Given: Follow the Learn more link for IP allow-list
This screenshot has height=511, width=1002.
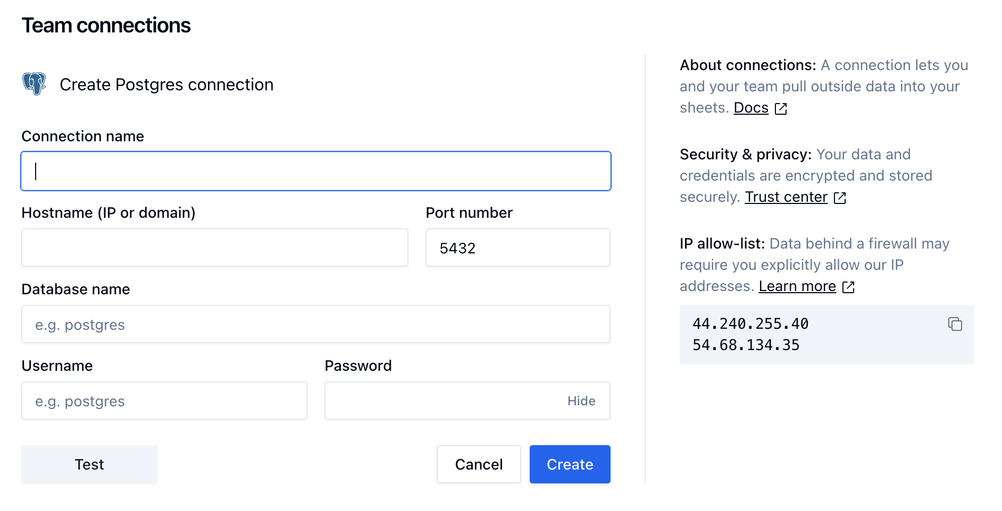Looking at the screenshot, I should click(797, 286).
